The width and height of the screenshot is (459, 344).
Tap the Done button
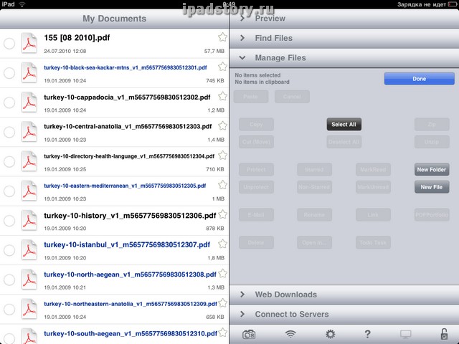click(419, 79)
